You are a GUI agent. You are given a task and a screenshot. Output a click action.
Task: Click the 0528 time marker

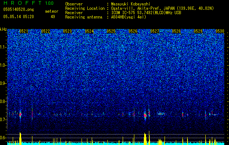point(176,31)
